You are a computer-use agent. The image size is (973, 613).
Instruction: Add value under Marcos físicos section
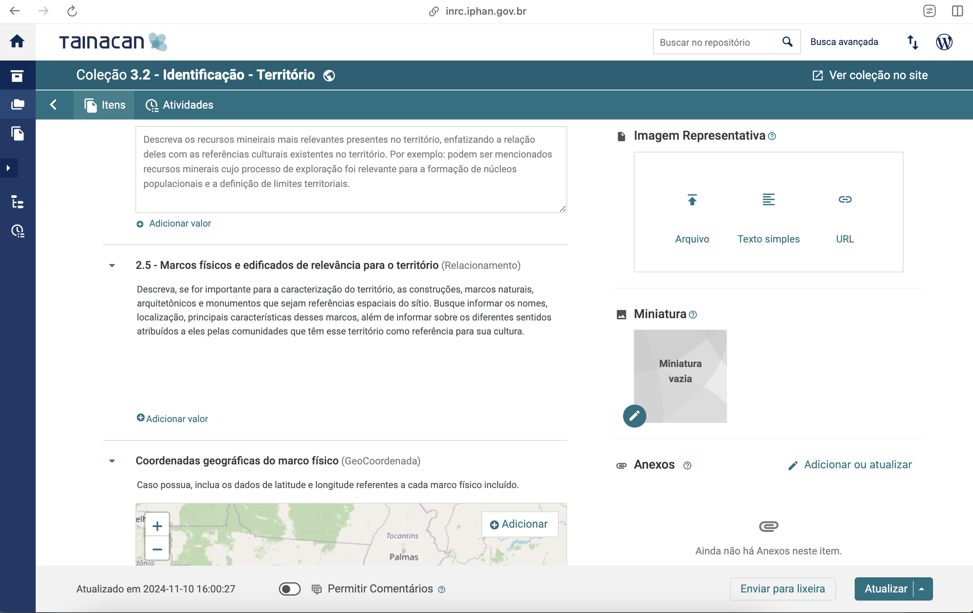click(172, 419)
